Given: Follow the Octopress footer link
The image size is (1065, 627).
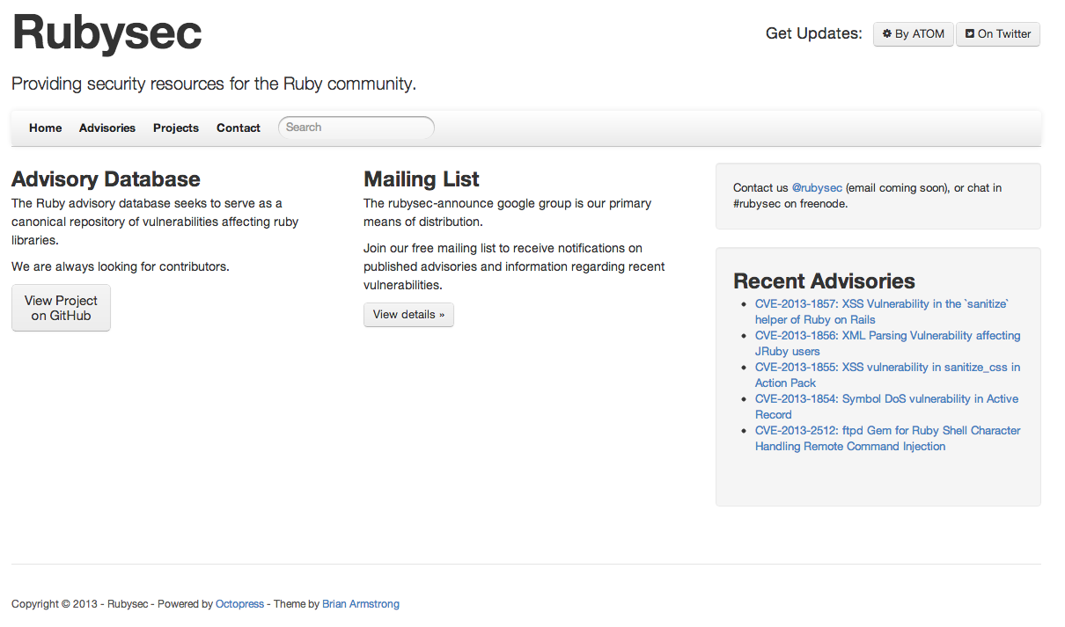Looking at the screenshot, I should pos(239,604).
